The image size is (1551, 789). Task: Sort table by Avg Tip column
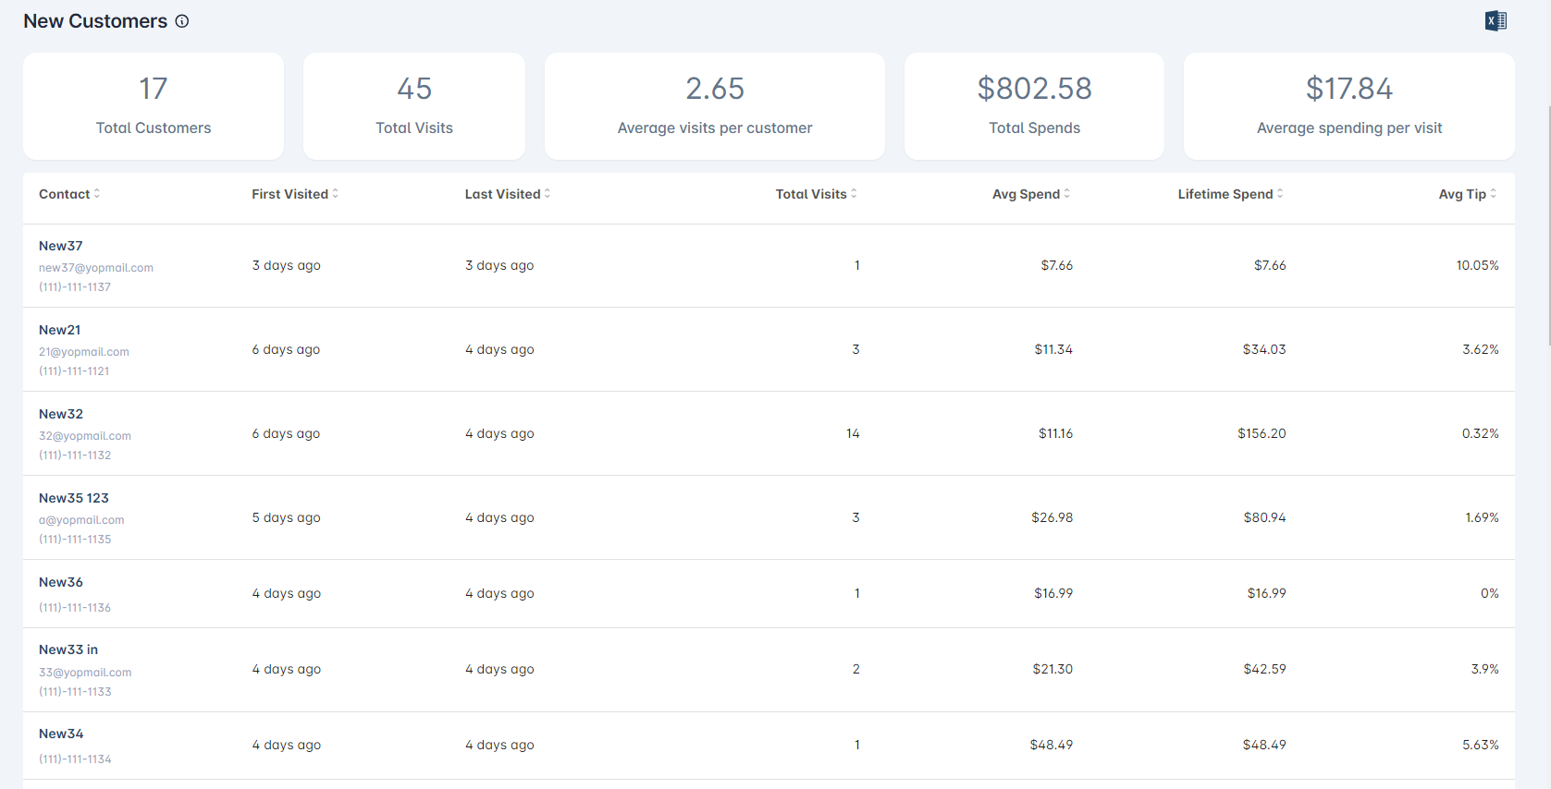click(x=1467, y=194)
